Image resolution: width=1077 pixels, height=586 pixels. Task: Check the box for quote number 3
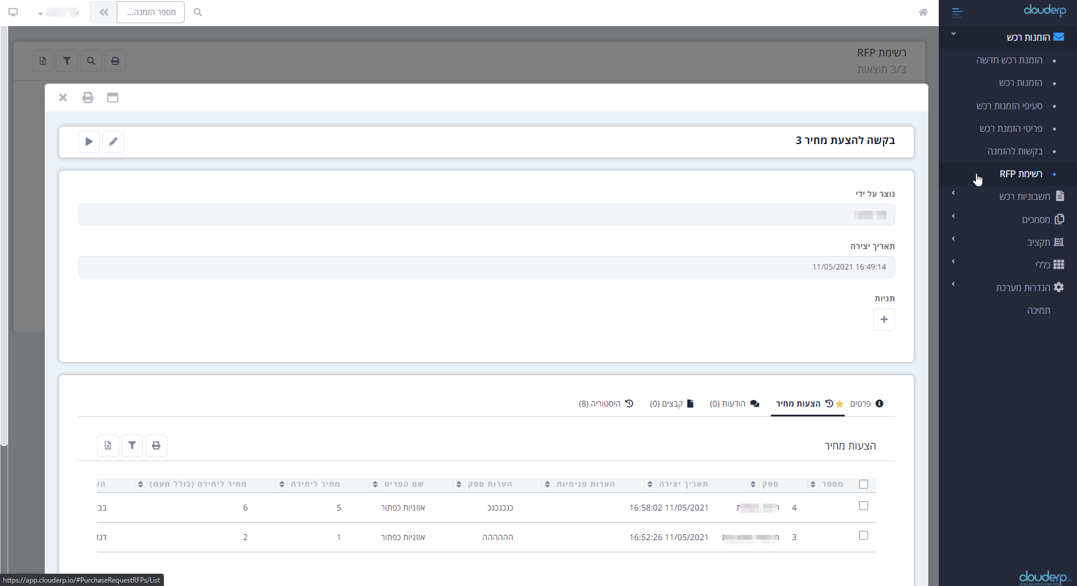pyautogui.click(x=863, y=535)
